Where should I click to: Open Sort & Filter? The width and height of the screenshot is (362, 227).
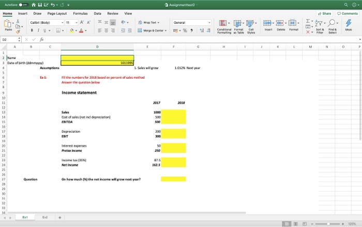coord(320,26)
